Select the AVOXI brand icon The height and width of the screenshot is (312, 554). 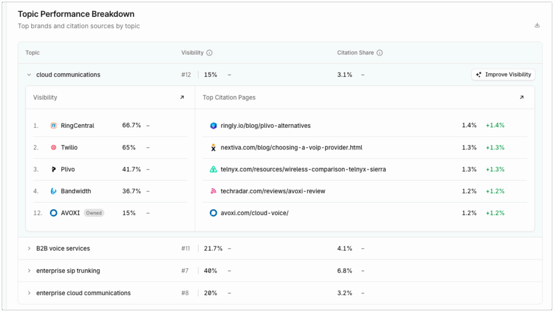[x=54, y=213]
